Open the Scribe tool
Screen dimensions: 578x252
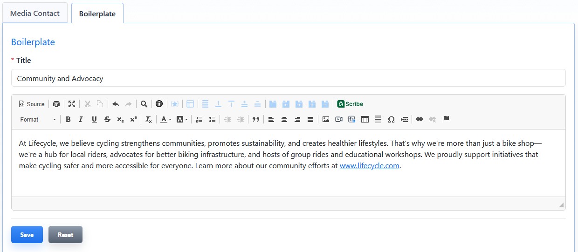click(350, 104)
